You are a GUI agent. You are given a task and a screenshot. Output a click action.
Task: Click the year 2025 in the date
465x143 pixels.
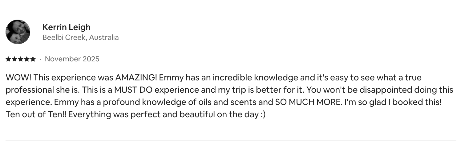tap(91, 59)
